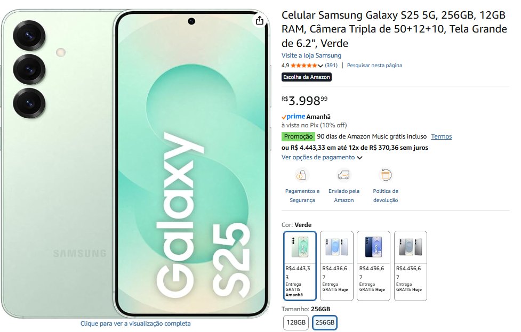Click the share icon on product image
This screenshot has width=521, height=332.
259,21
